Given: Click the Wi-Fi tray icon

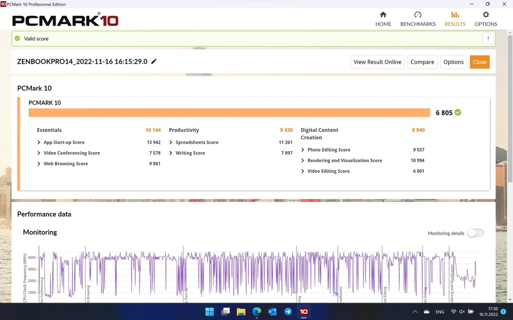Looking at the screenshot, I should pyautogui.click(x=453, y=311).
